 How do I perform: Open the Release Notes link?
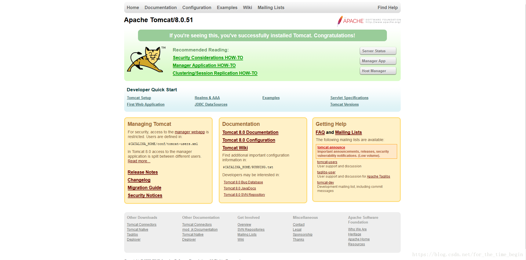pos(143,172)
